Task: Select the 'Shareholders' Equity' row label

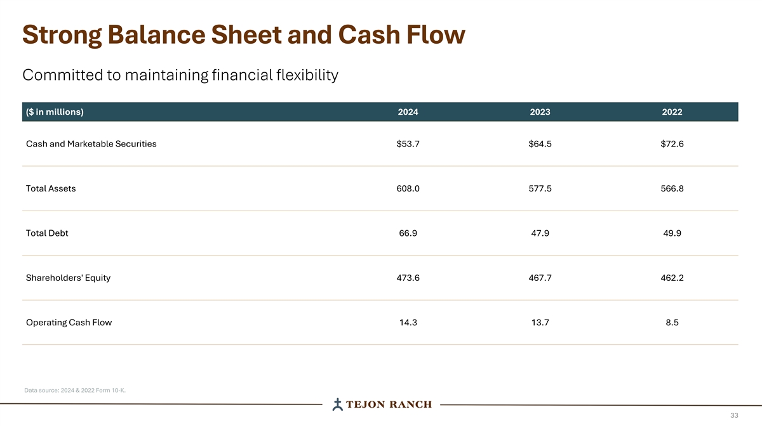Action: [68, 278]
